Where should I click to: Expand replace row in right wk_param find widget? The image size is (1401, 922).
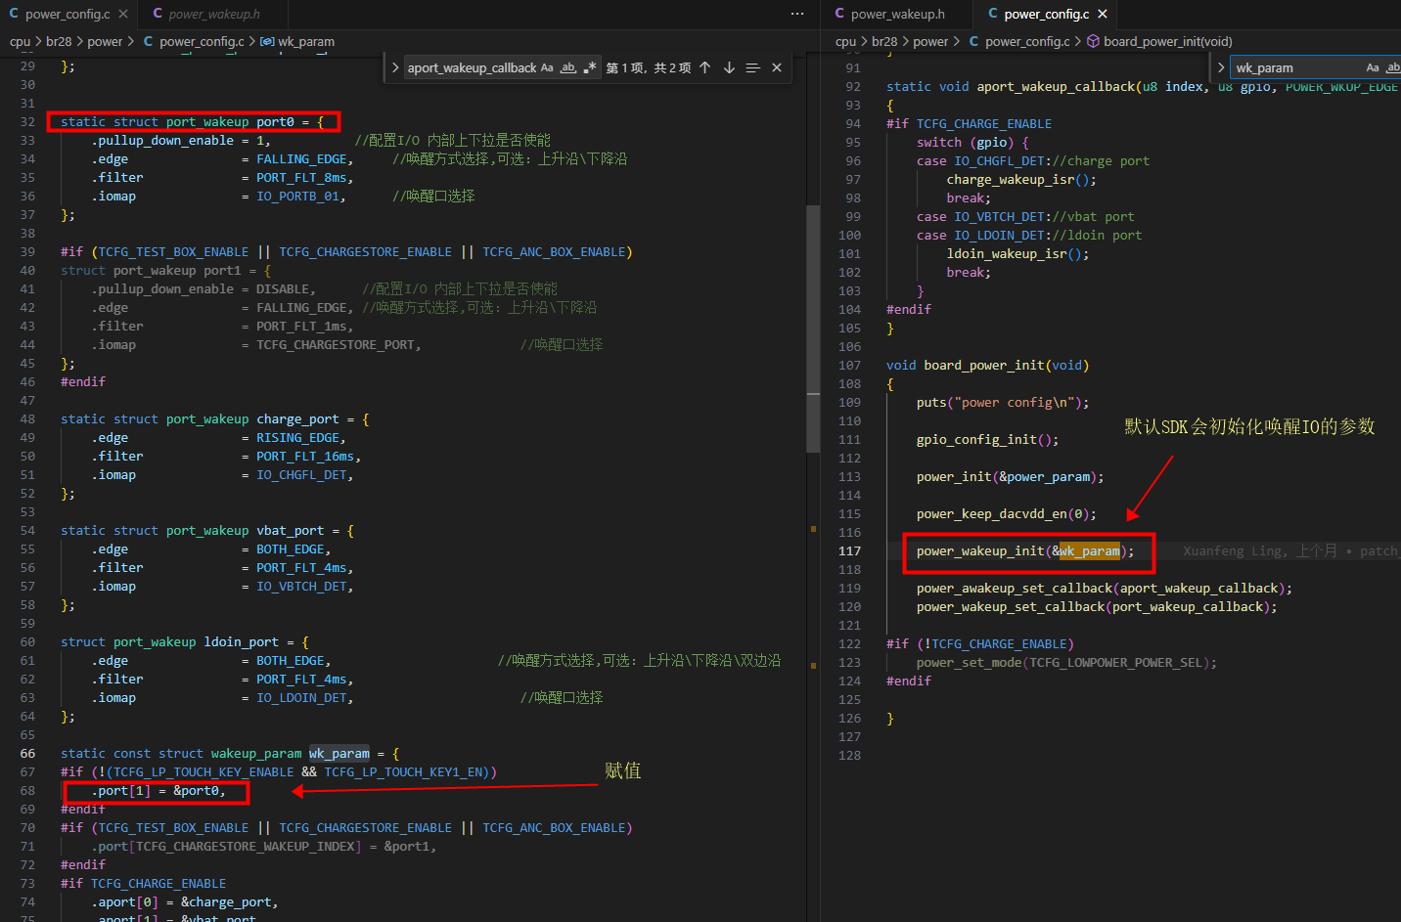[x=1221, y=67]
